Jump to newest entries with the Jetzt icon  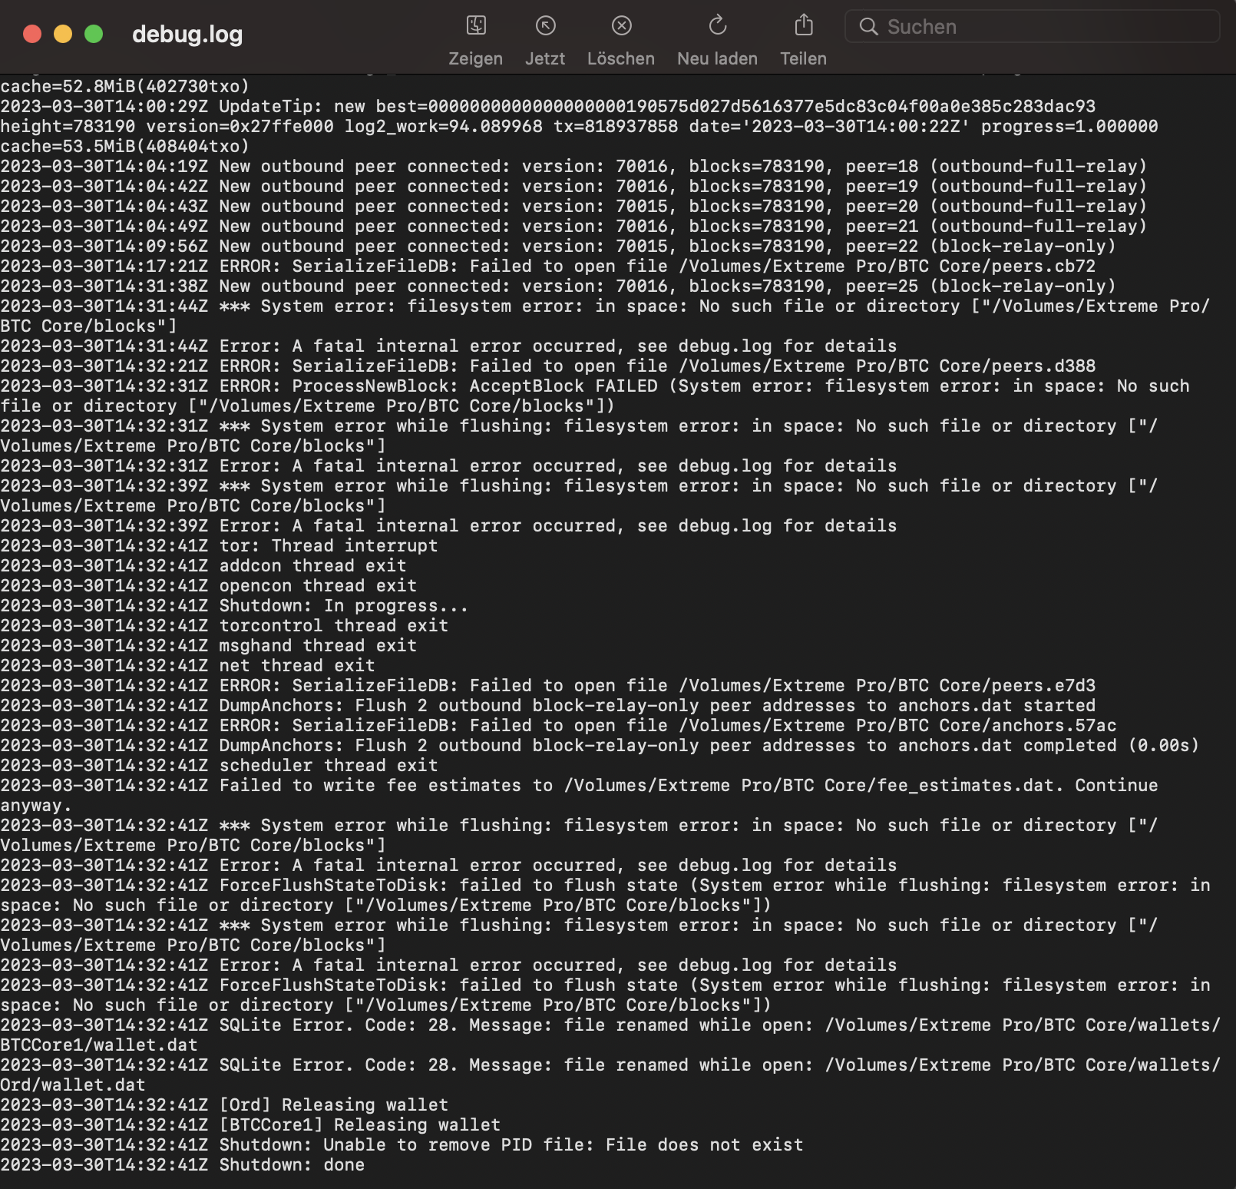click(545, 26)
